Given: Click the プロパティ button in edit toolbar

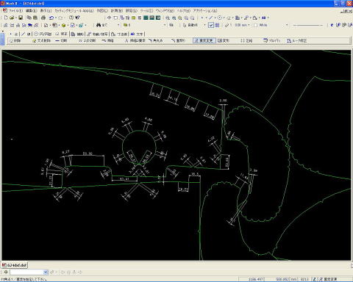Looking at the screenshot, I should (271, 40).
